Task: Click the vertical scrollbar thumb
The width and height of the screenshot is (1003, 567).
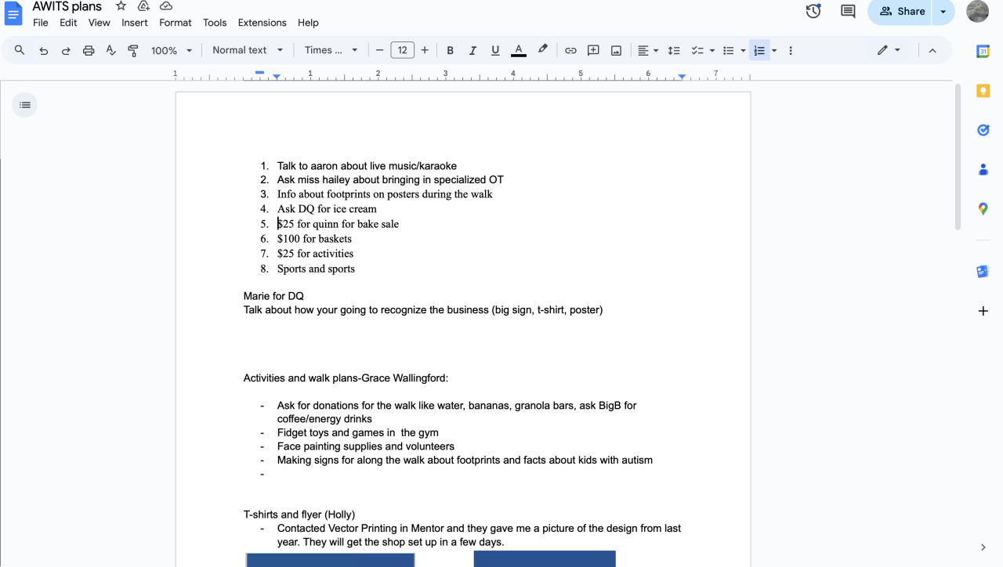Action: [x=957, y=157]
